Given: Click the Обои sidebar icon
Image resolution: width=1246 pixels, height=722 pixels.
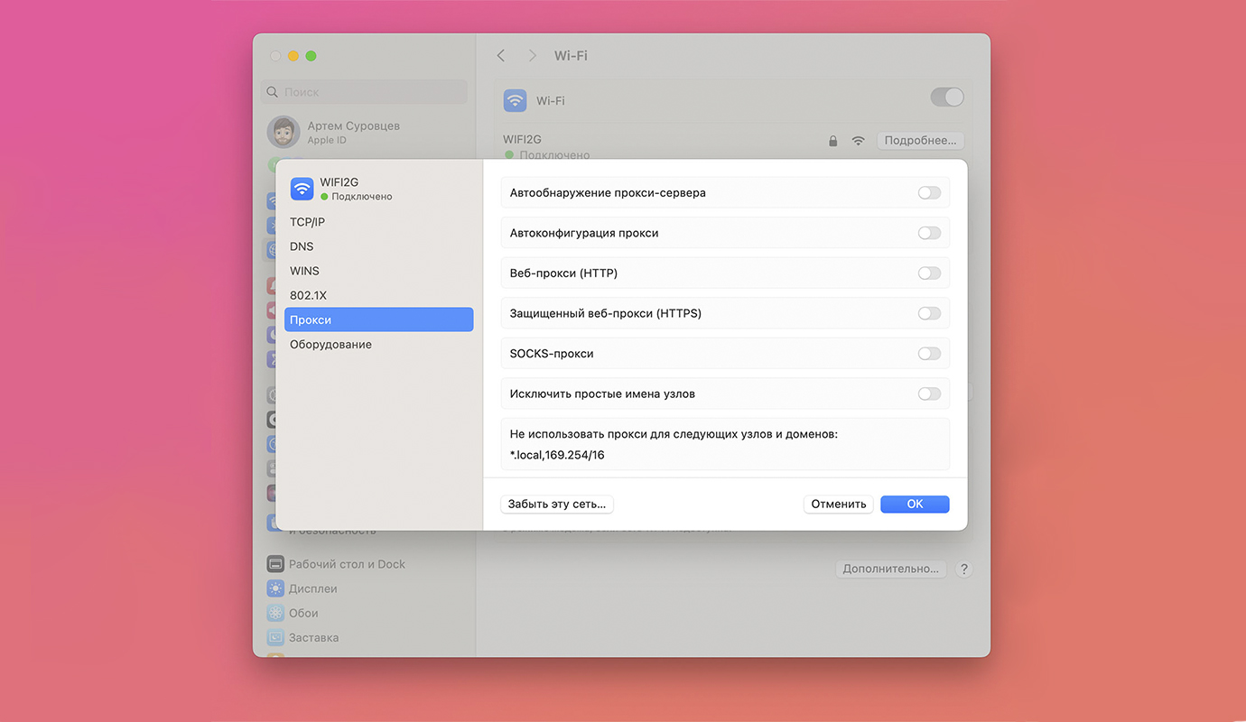Looking at the screenshot, I should [275, 613].
